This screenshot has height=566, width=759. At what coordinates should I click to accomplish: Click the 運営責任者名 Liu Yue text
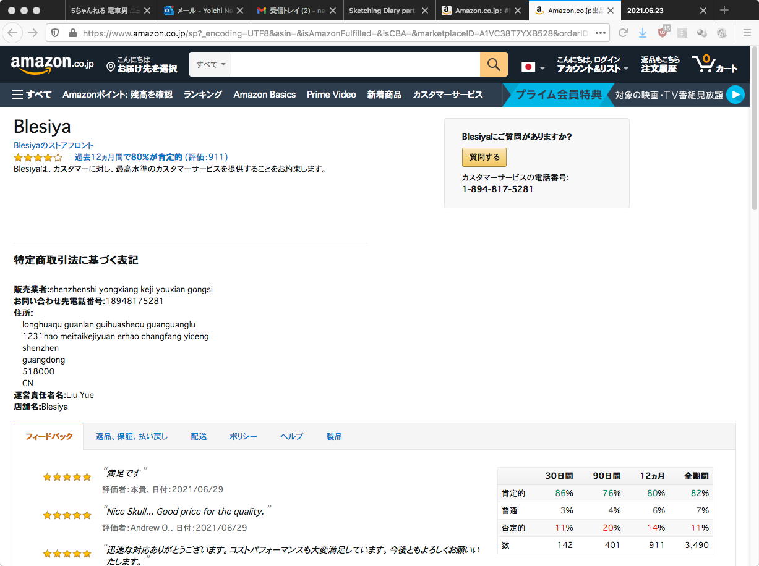(54, 395)
